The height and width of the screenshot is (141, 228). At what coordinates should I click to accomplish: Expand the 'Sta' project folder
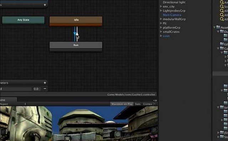[x=218, y=137]
